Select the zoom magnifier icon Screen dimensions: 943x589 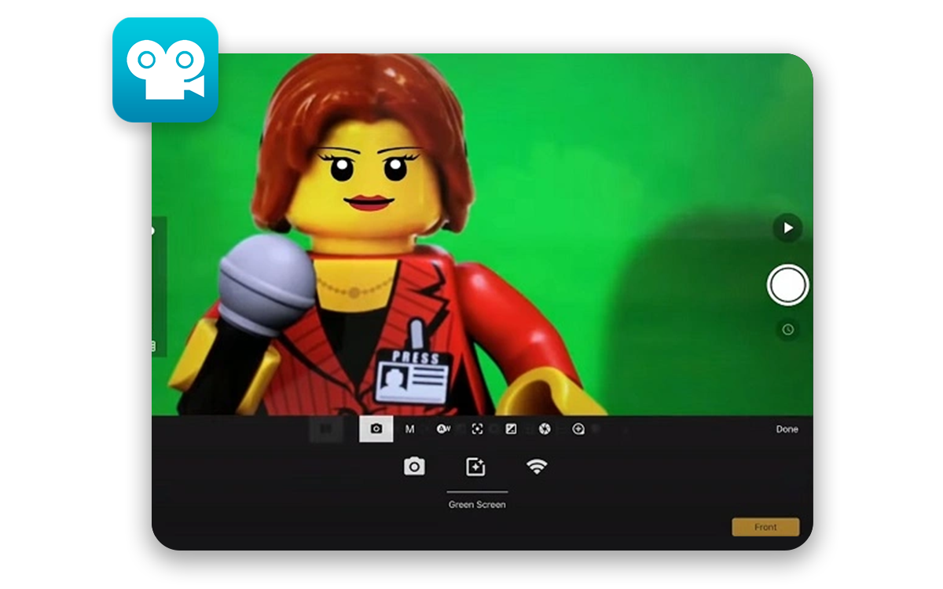(578, 429)
